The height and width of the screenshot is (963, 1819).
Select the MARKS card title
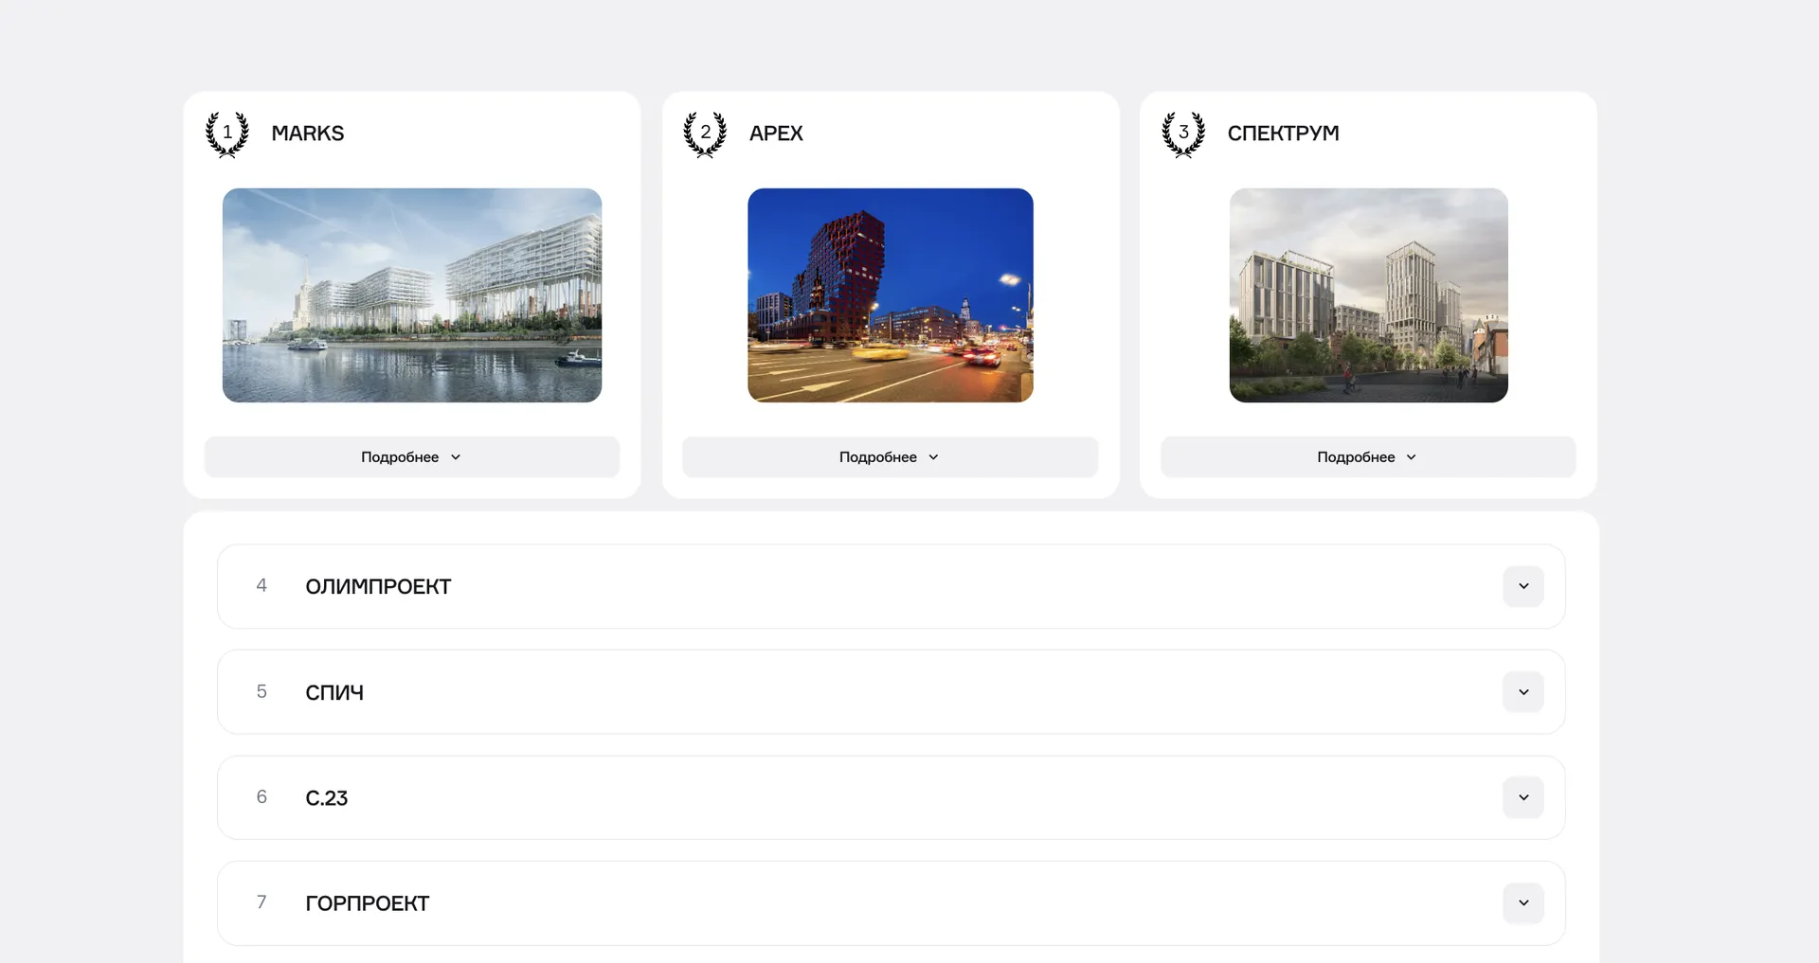(x=308, y=134)
